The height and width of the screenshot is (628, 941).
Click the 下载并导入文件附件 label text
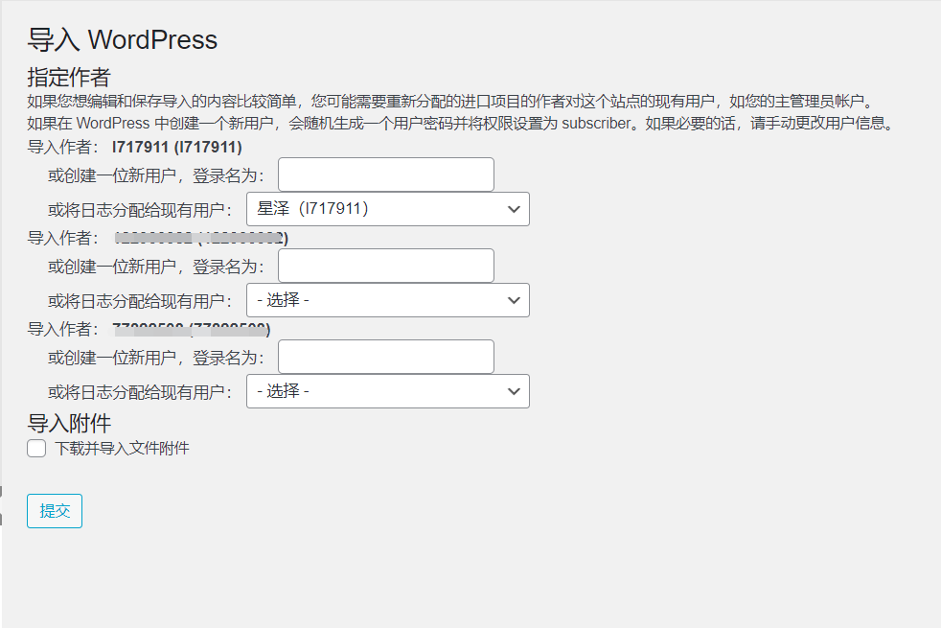point(122,449)
